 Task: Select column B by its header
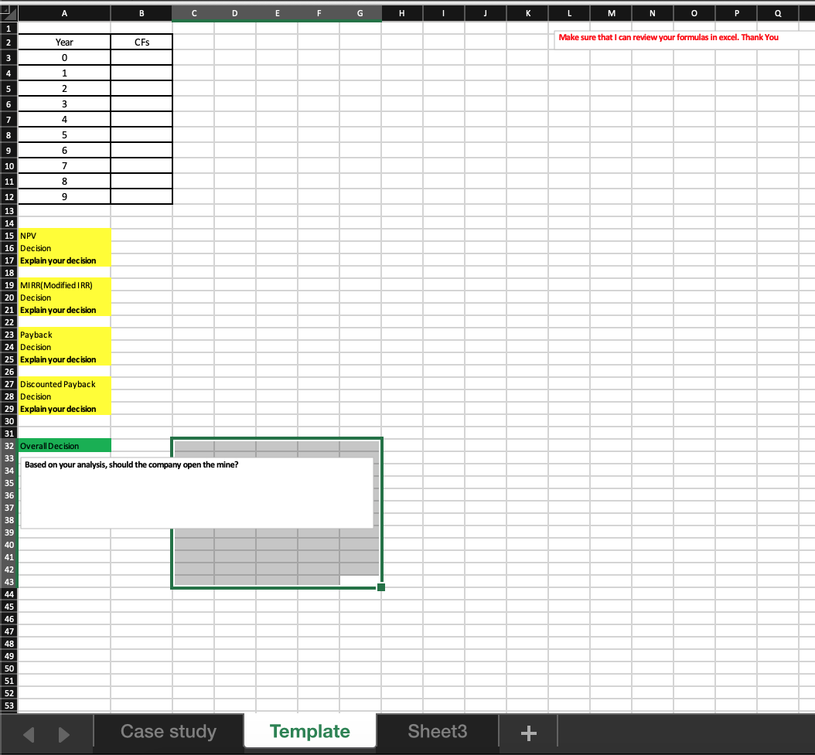pos(142,12)
